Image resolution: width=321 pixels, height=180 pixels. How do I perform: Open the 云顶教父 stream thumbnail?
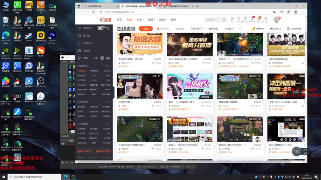tap(190, 86)
